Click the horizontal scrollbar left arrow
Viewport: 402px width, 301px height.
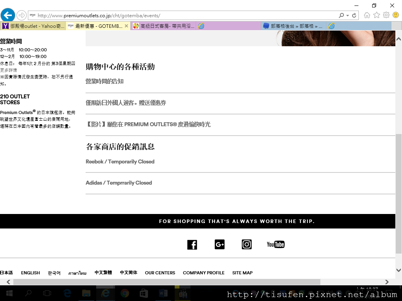click(x=9, y=282)
